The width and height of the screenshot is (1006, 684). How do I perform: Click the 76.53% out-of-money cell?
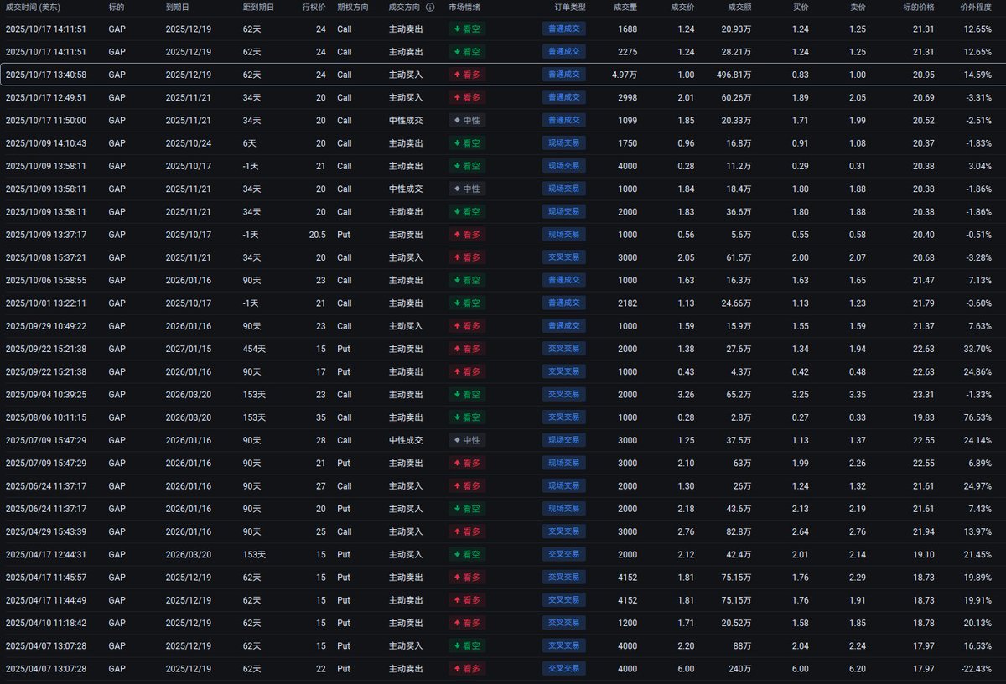978,417
